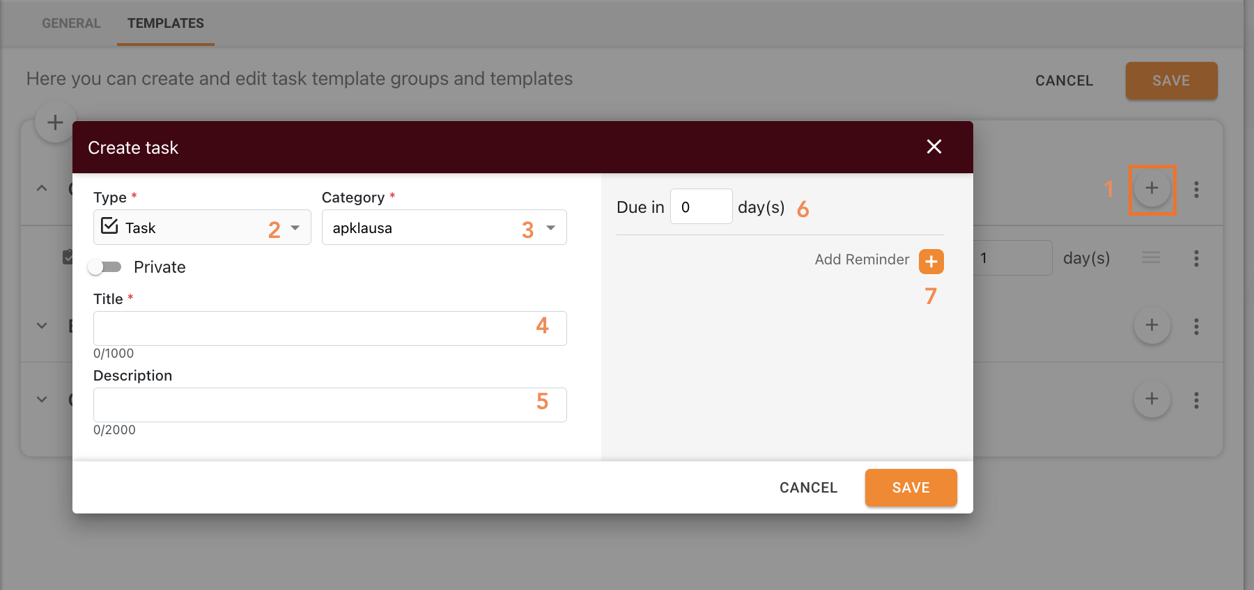Open the kebab menu next to the highlighted plus
This screenshot has width=1254, height=590.
click(1196, 188)
